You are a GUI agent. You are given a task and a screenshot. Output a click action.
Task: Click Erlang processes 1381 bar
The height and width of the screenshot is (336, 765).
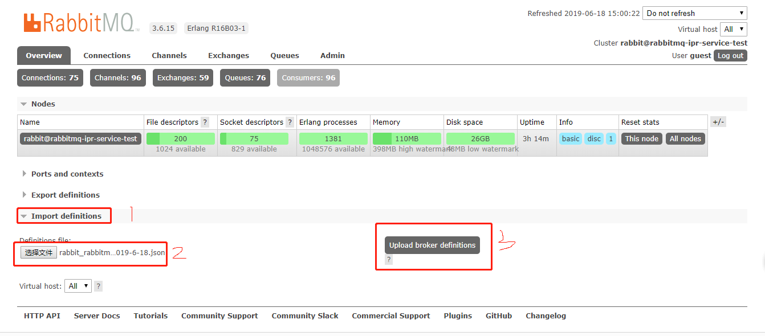click(x=333, y=138)
